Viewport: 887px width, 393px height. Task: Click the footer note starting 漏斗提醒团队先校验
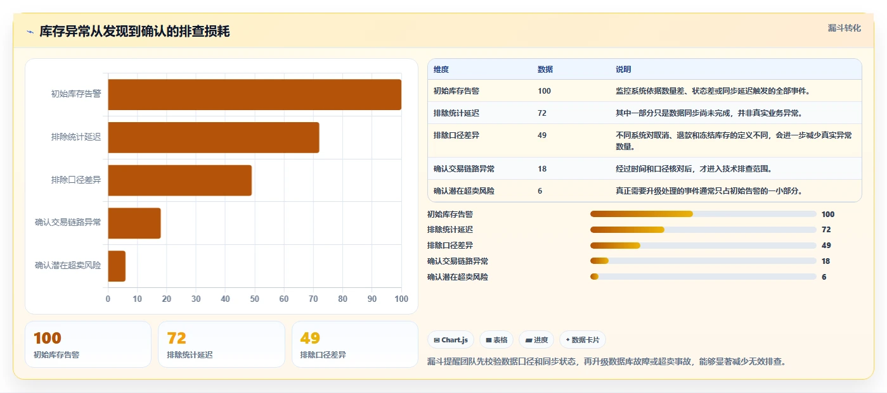coord(607,362)
